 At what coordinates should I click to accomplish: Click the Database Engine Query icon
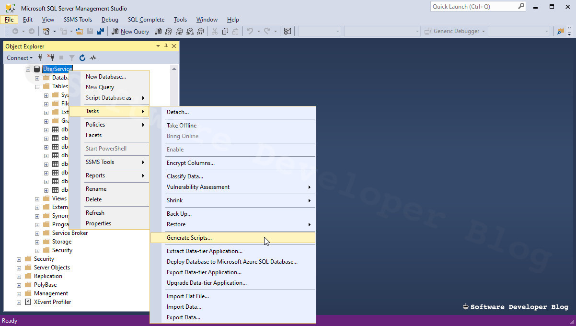click(x=158, y=31)
